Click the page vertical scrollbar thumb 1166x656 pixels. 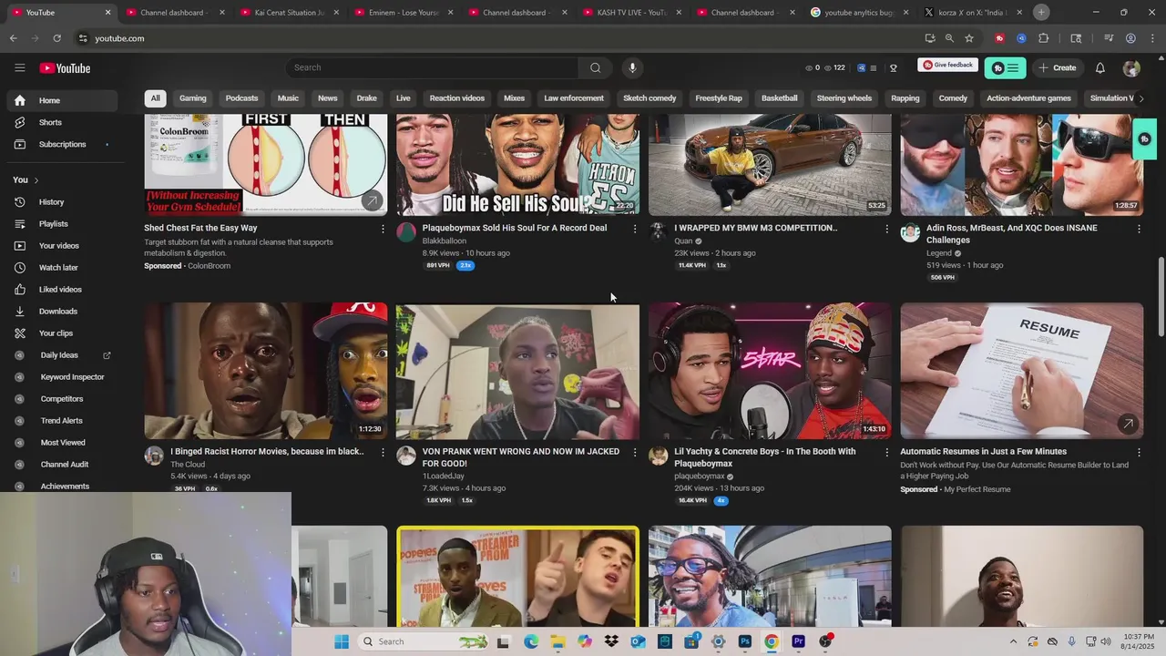tap(1161, 296)
